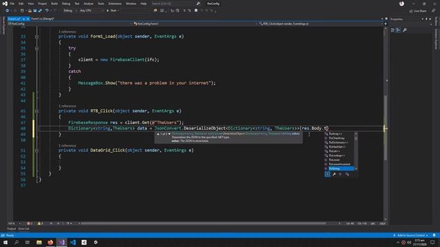Close the Form1.cs tab

(27, 19)
